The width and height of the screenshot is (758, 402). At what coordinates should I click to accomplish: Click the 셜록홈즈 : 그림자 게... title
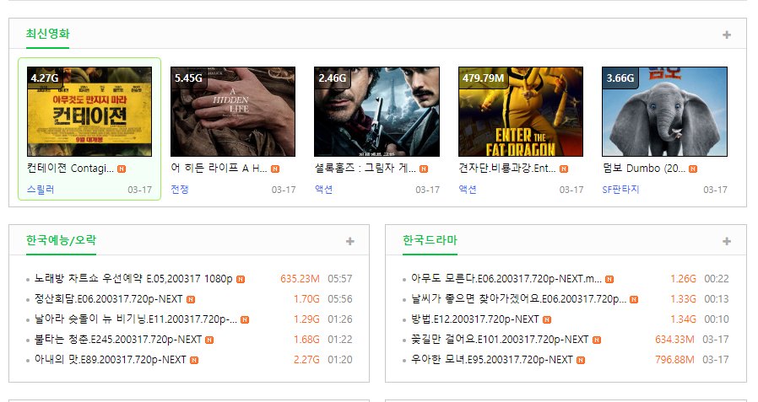[365, 169]
